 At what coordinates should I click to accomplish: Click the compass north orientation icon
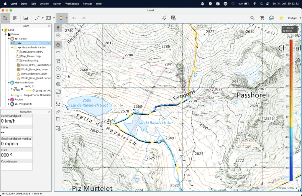tap(58, 28)
